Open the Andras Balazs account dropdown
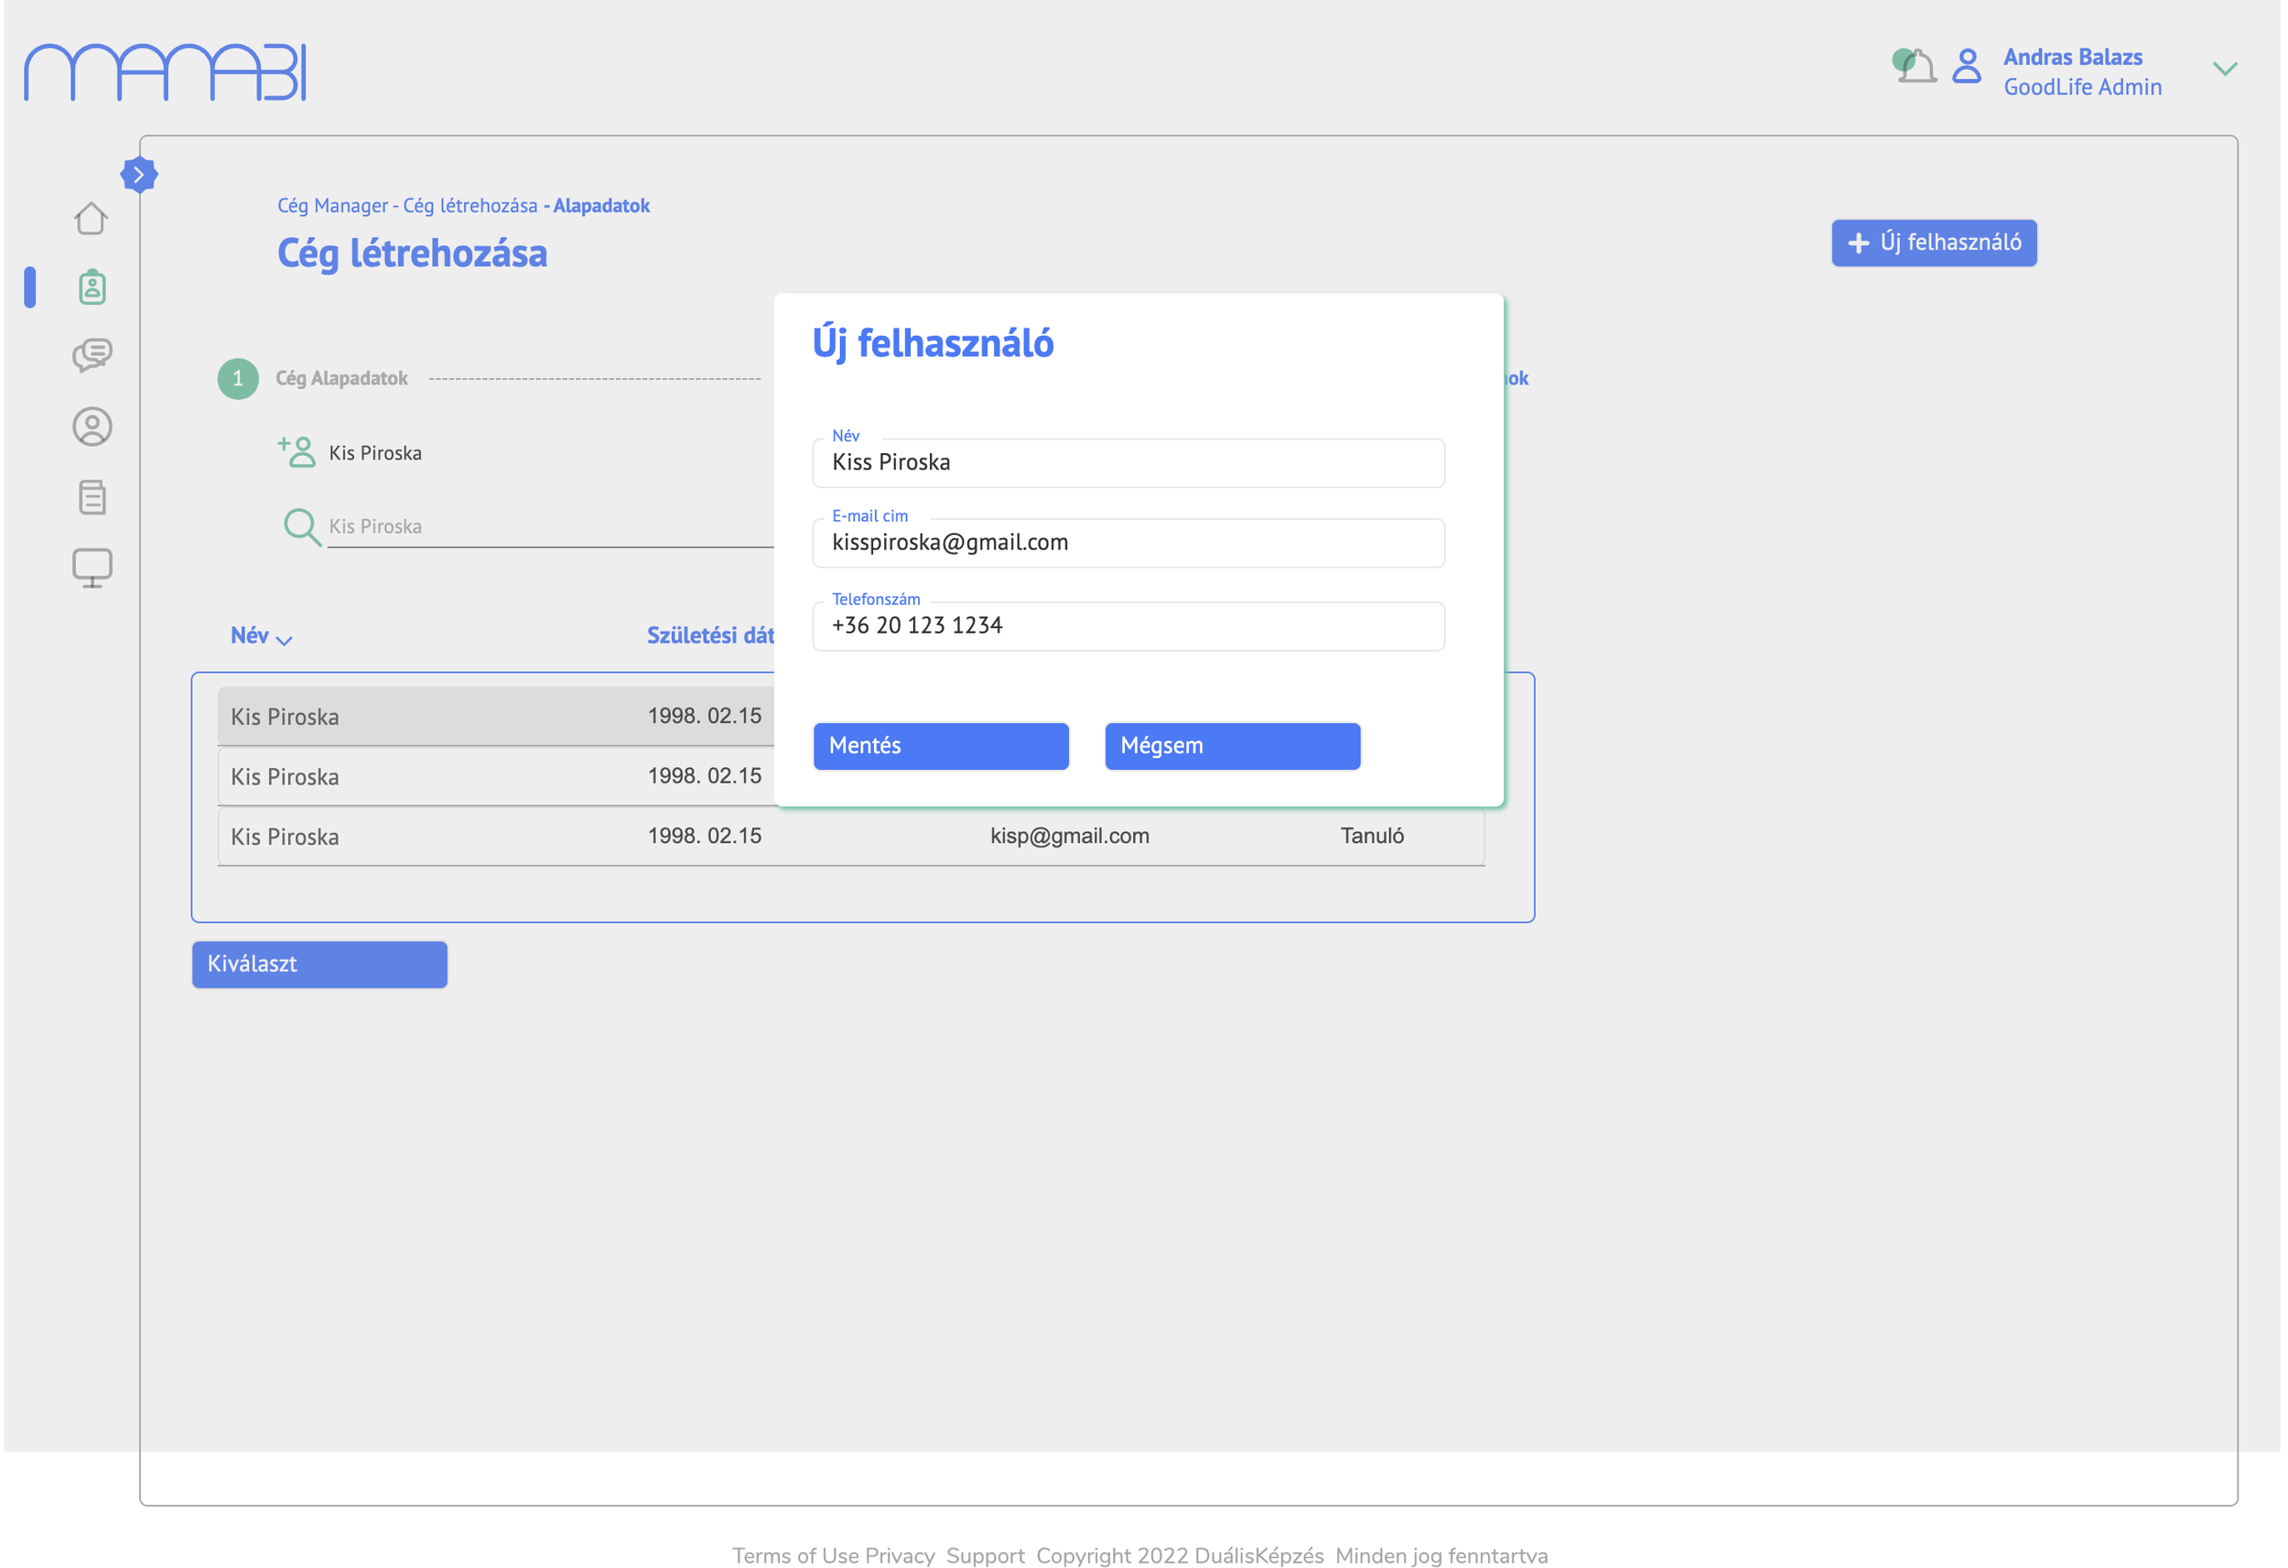The height and width of the screenshot is (1568, 2288). [x=2225, y=69]
